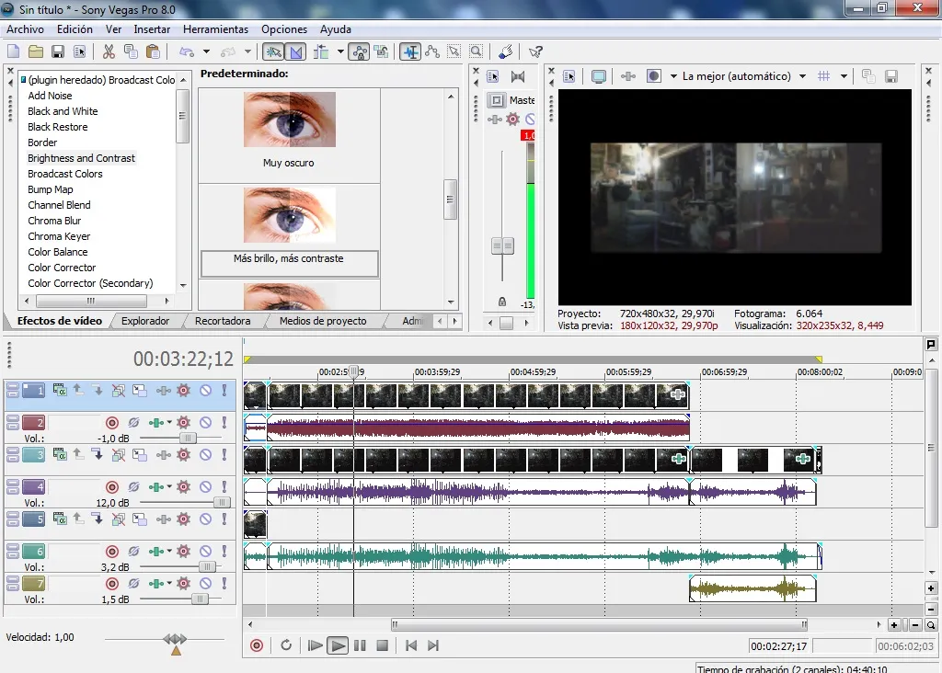The height and width of the screenshot is (673, 942).
Task: Switch to the Medios de proyecto tab
Action: pos(322,321)
